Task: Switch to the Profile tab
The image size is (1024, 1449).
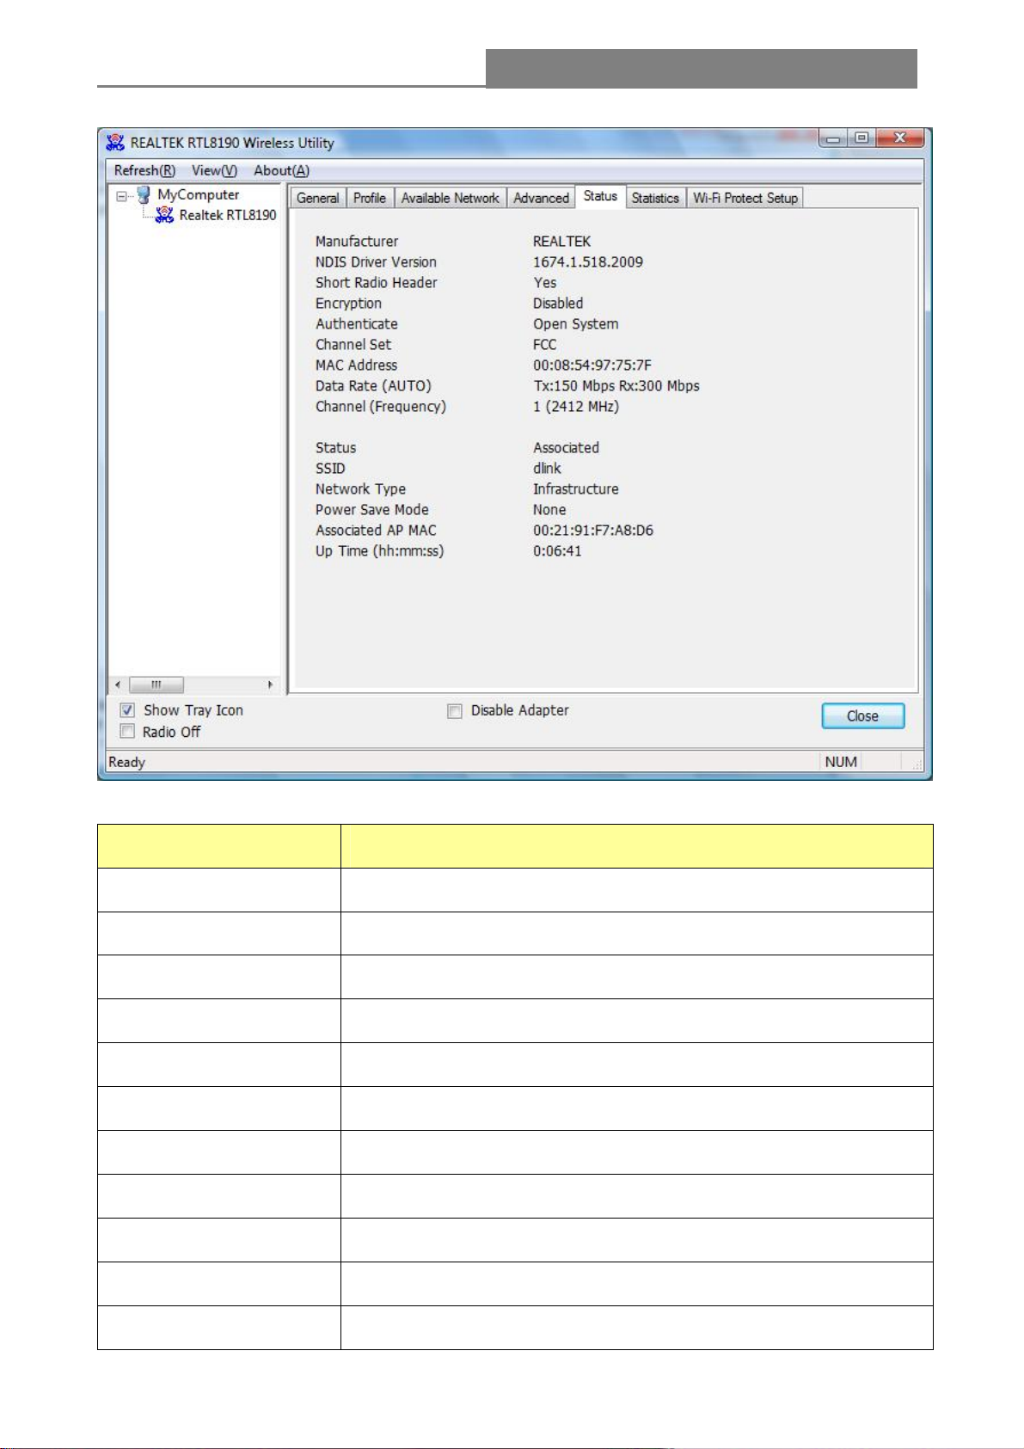Action: pyautogui.click(x=370, y=198)
